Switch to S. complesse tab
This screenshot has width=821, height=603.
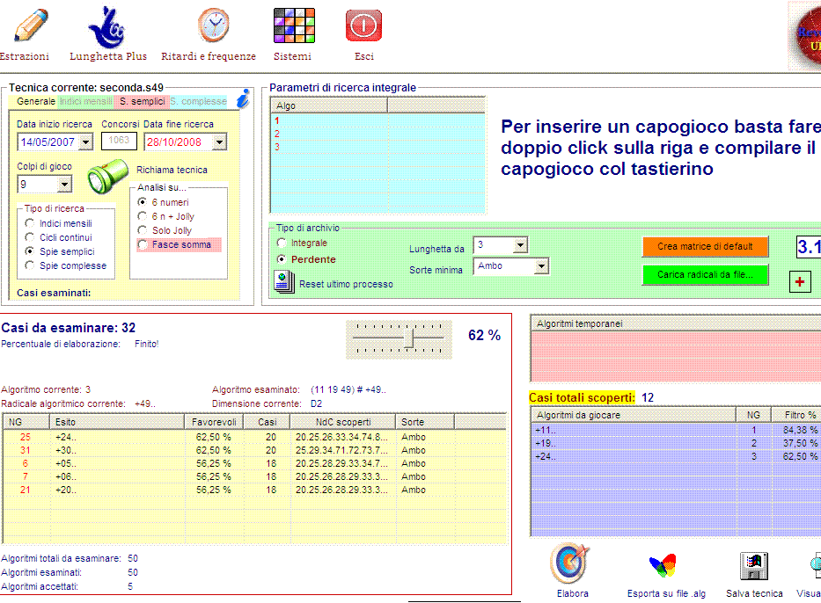[199, 101]
